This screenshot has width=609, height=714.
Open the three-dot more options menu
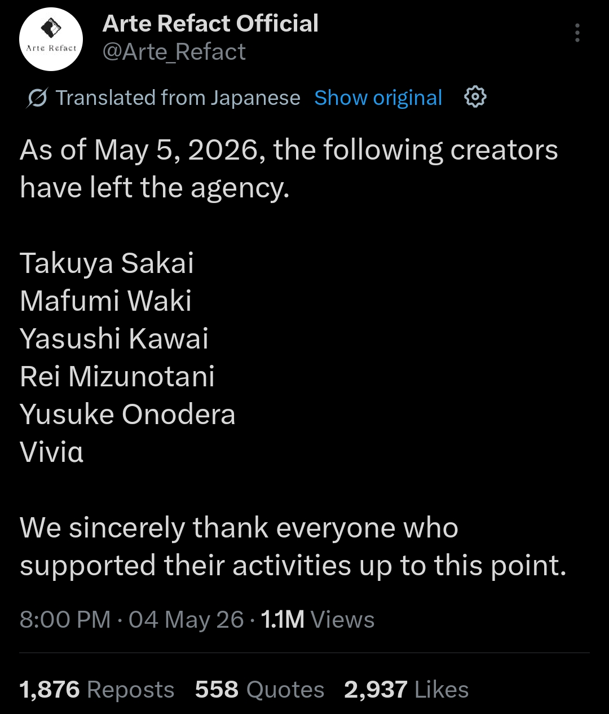click(x=577, y=33)
